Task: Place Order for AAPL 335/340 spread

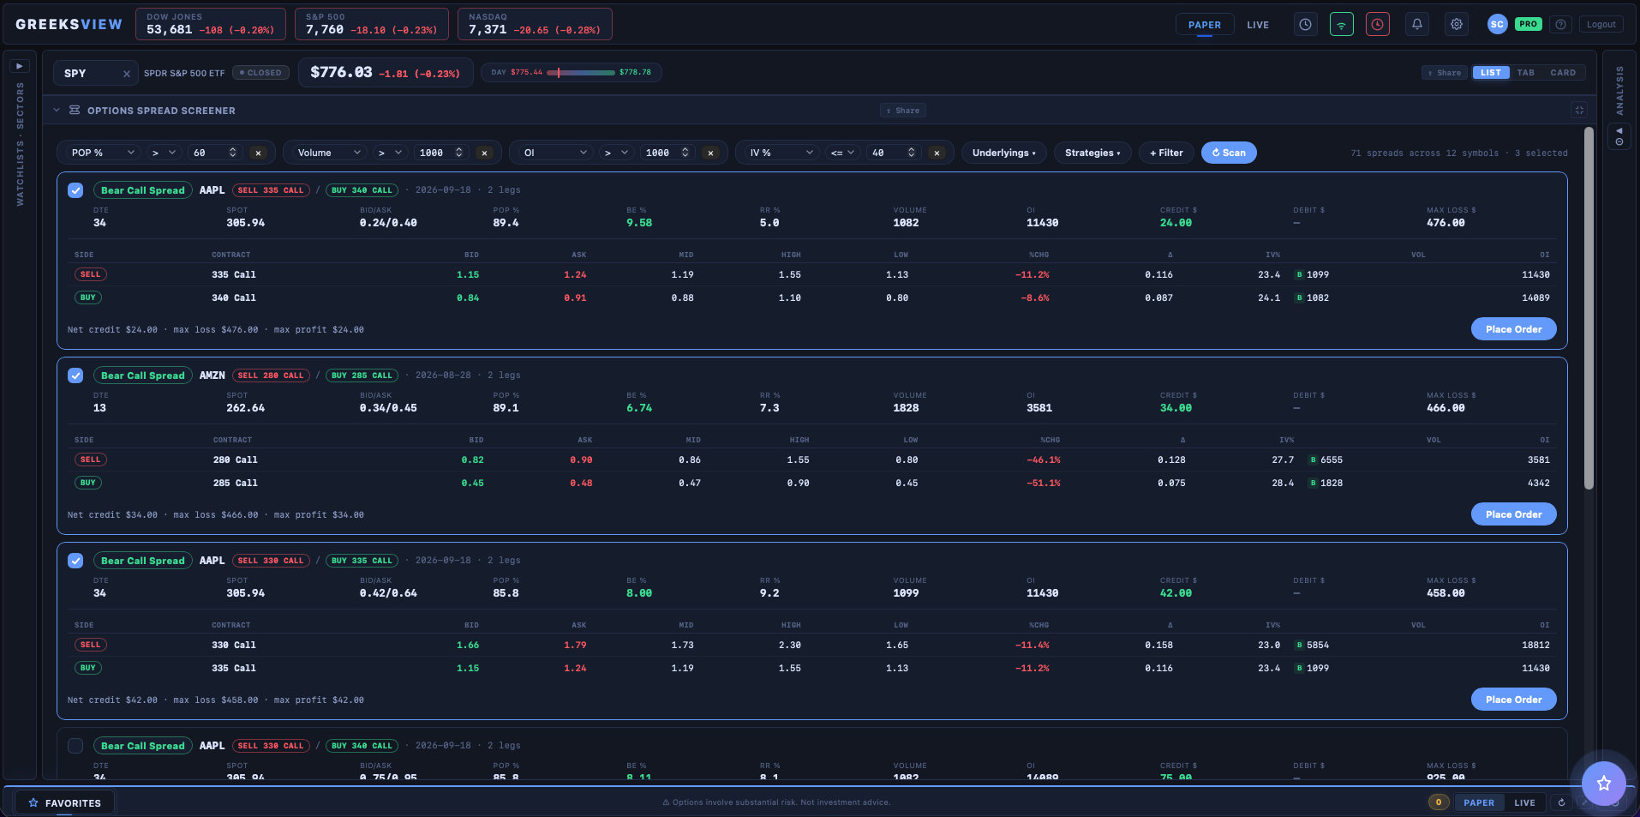Action: (1513, 329)
